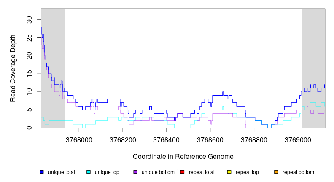Click the "Coordinate in Reference Genome" axis title
This screenshot has height=182, width=334.
pos(183,156)
